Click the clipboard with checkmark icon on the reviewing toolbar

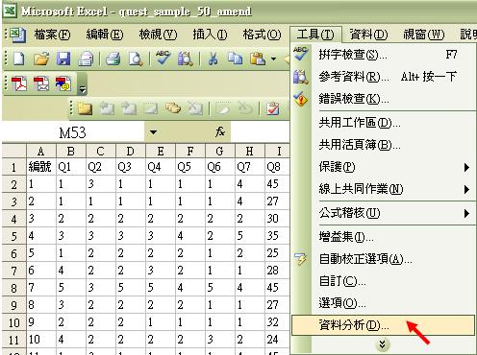click(x=273, y=108)
